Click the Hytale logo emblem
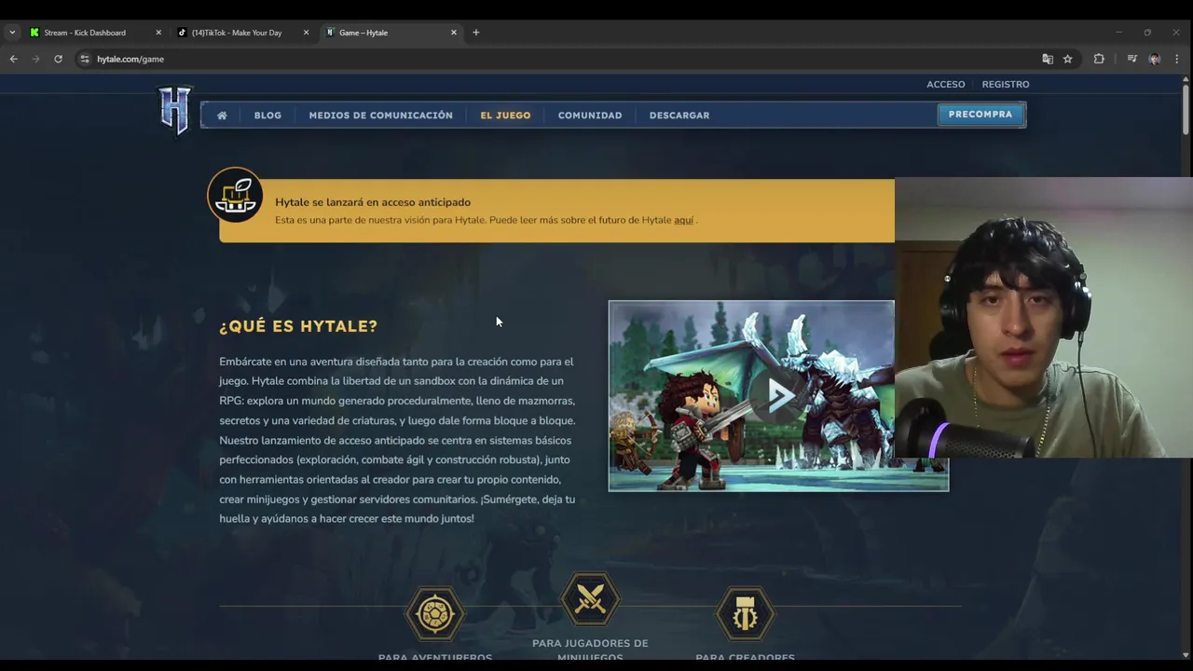 click(x=175, y=110)
